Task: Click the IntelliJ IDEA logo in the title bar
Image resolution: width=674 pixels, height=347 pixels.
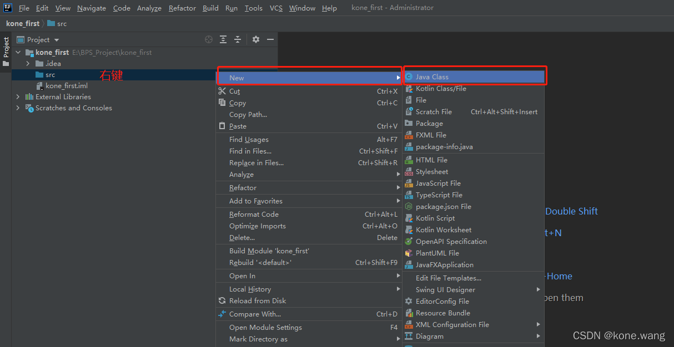Action: (8, 8)
